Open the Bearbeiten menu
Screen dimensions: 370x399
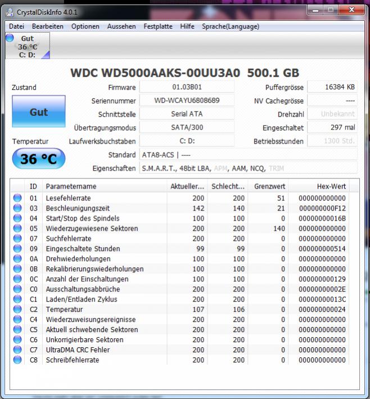(48, 26)
